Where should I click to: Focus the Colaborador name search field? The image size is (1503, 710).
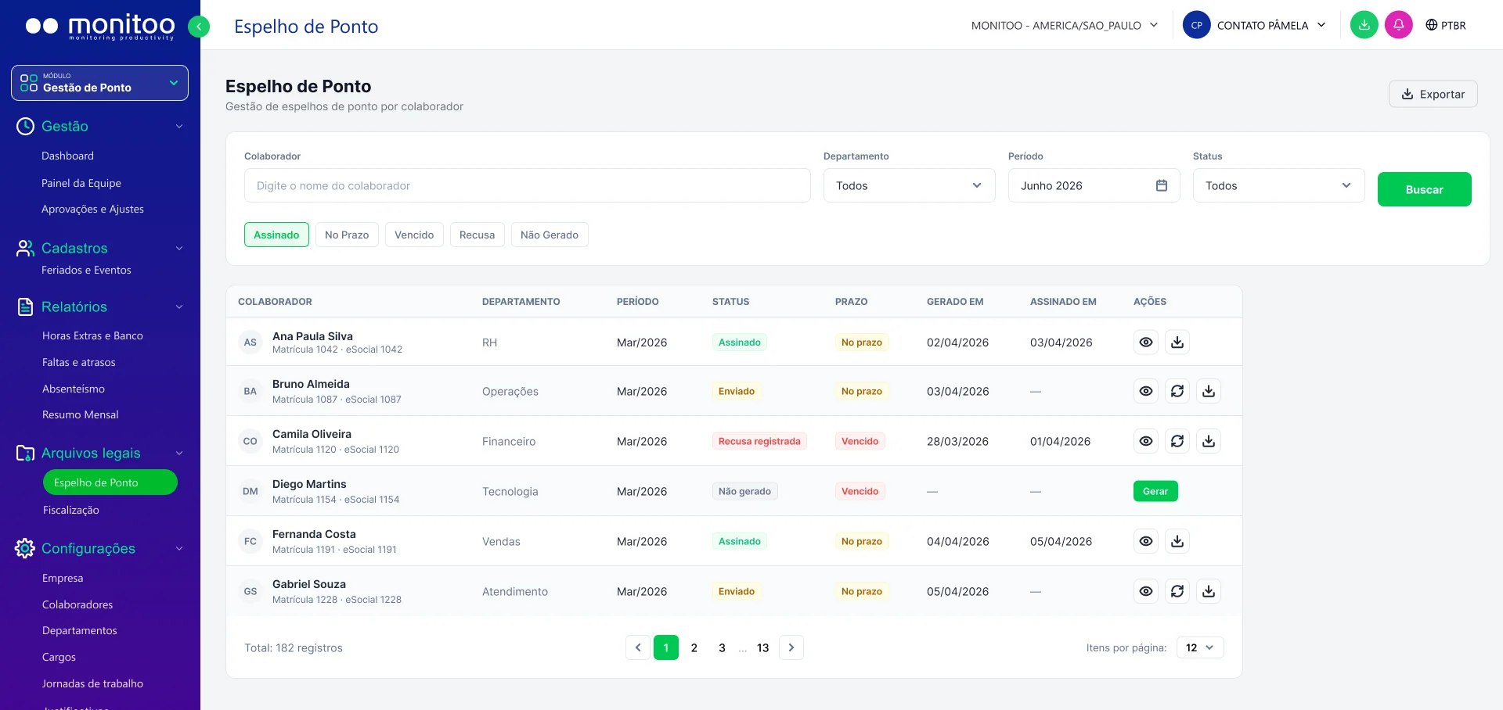coord(527,185)
